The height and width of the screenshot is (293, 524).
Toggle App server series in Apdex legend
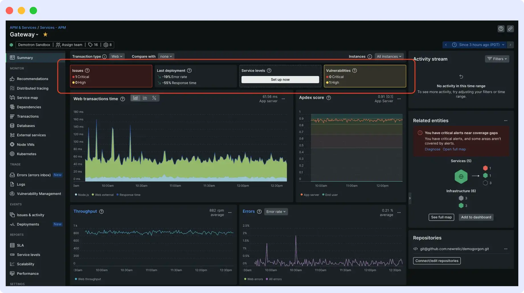click(310, 195)
